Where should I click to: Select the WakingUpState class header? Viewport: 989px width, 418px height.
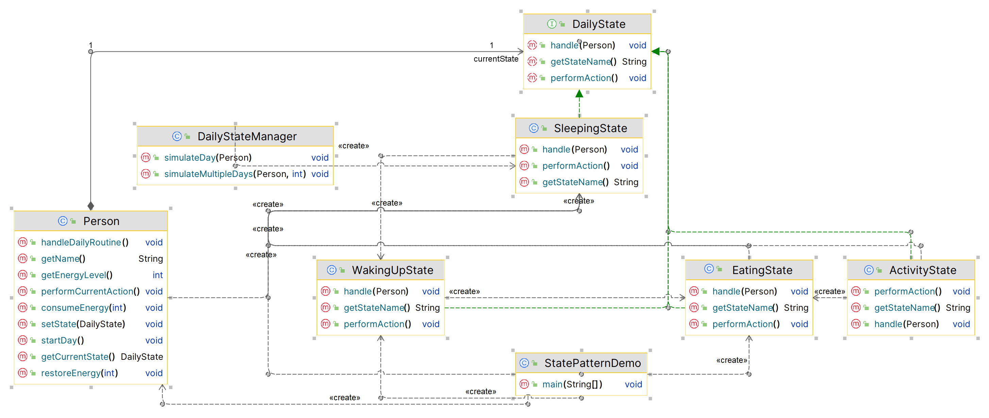click(392, 270)
